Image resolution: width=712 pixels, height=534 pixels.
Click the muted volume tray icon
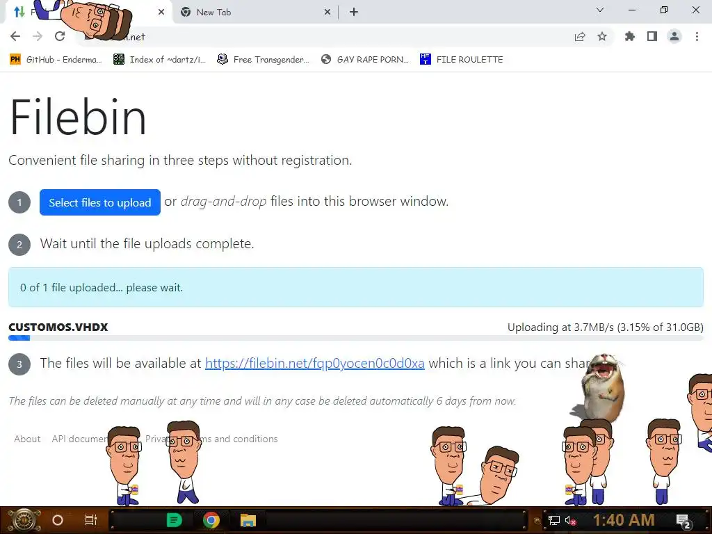tap(571, 520)
